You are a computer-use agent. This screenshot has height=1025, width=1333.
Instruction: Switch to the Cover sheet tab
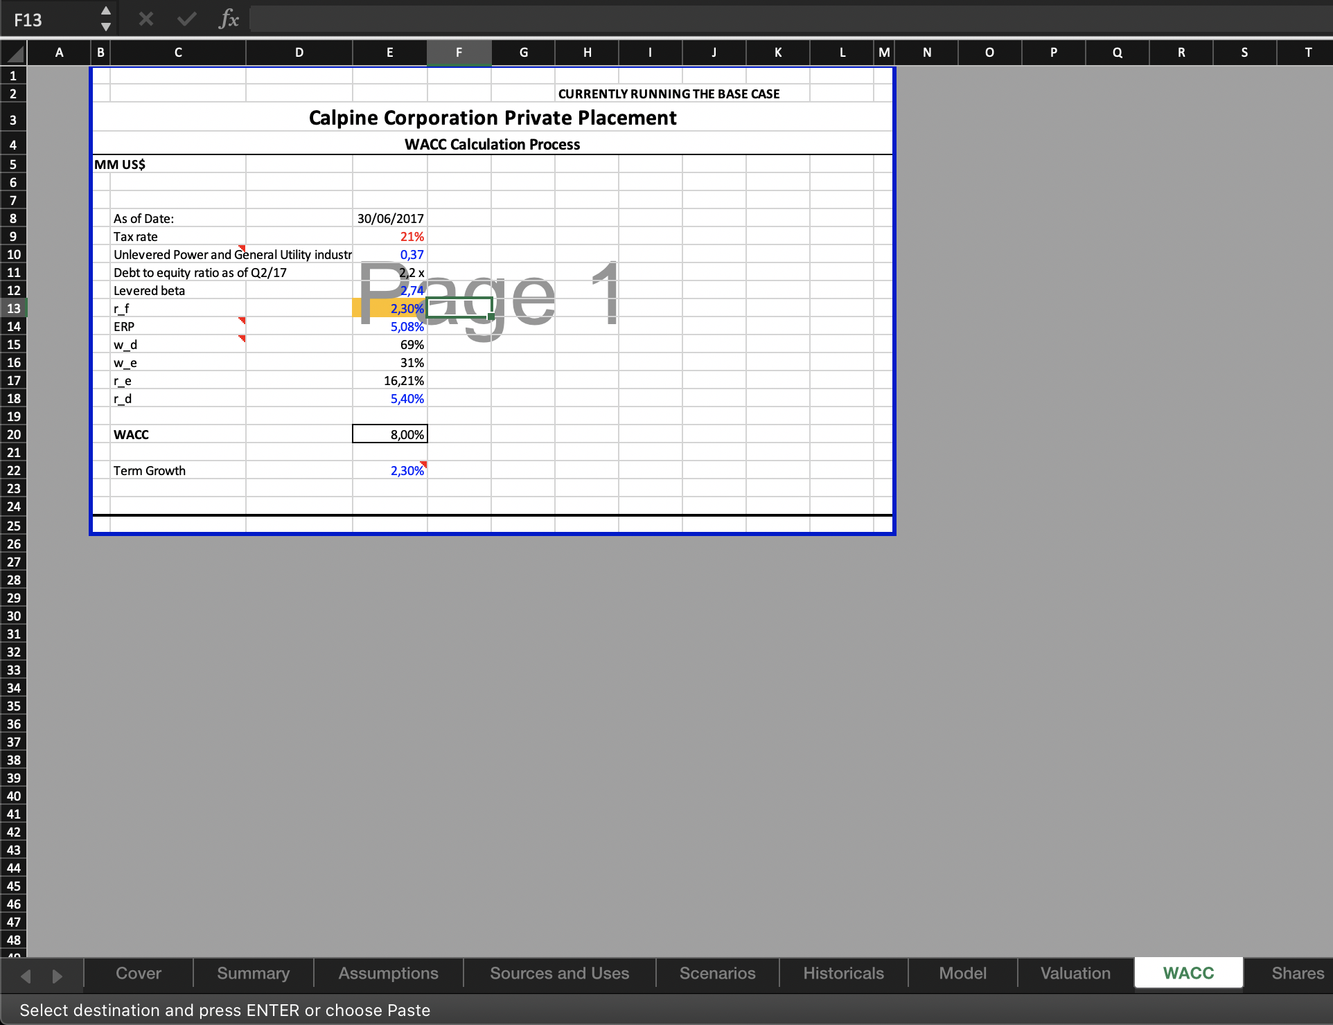[139, 973]
